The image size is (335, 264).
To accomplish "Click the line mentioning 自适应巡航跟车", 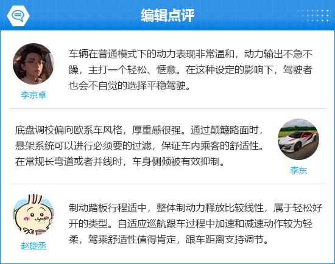I will (x=191, y=224).
